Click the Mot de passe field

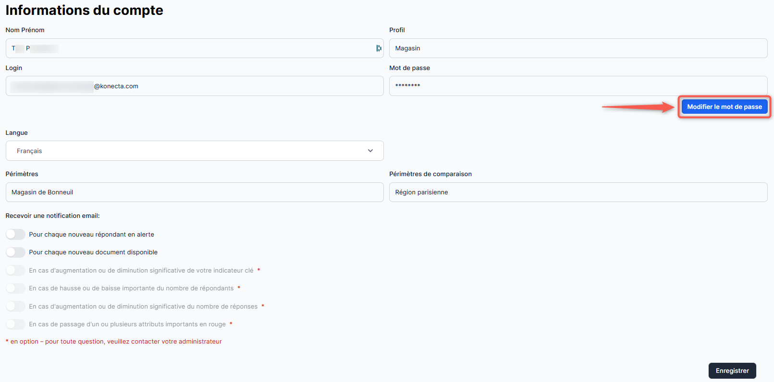tap(577, 86)
